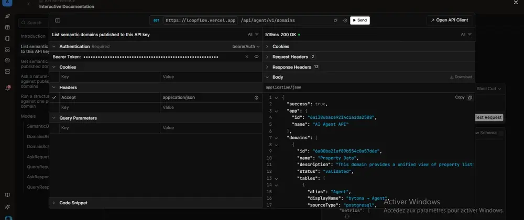Image resolution: width=524 pixels, height=220 pixels.
Task: Click the back arrow beside Interactive Documentation
Action: (29, 4)
